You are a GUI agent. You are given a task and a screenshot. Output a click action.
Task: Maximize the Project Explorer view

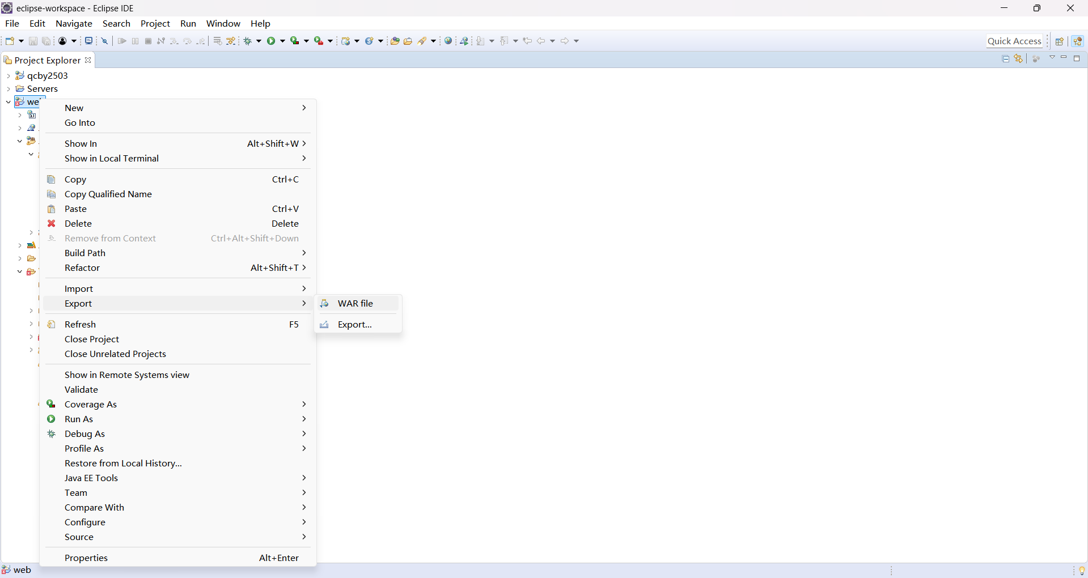pyautogui.click(x=1077, y=58)
